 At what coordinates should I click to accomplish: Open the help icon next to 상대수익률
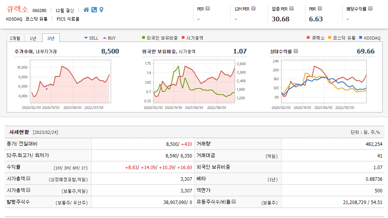click(296, 51)
